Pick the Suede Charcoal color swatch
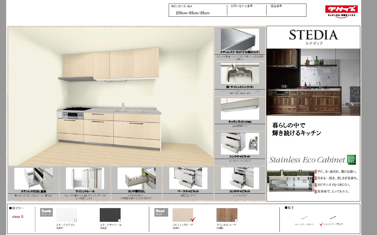The width and height of the screenshot is (377, 235). point(110,215)
